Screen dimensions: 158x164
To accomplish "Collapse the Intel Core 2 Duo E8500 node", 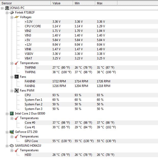I will click(7, 114).
